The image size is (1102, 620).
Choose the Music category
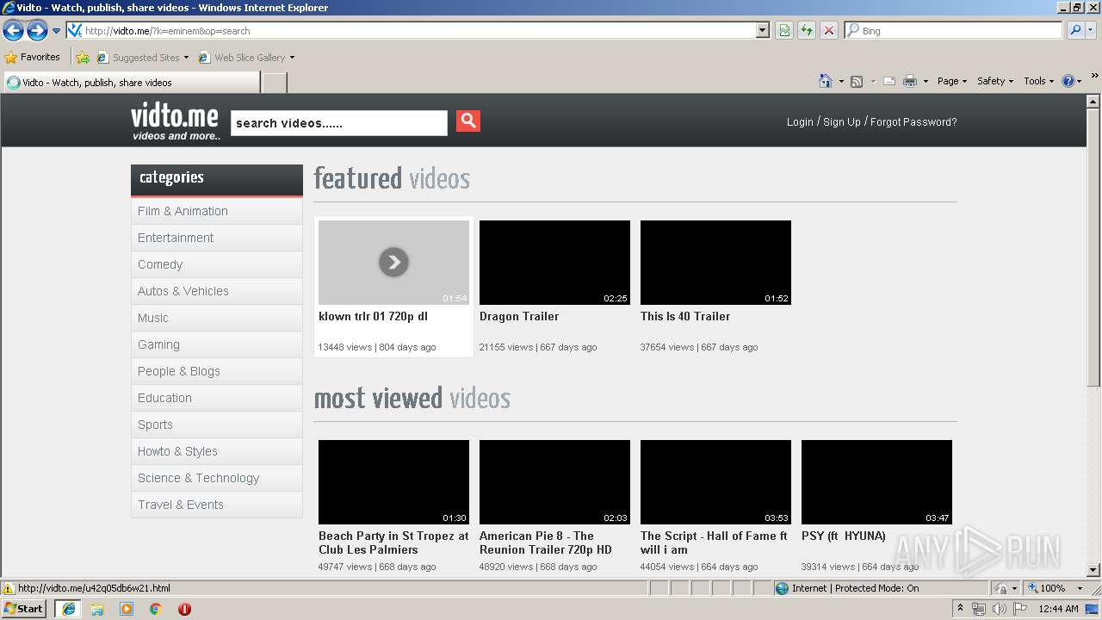[x=217, y=318]
